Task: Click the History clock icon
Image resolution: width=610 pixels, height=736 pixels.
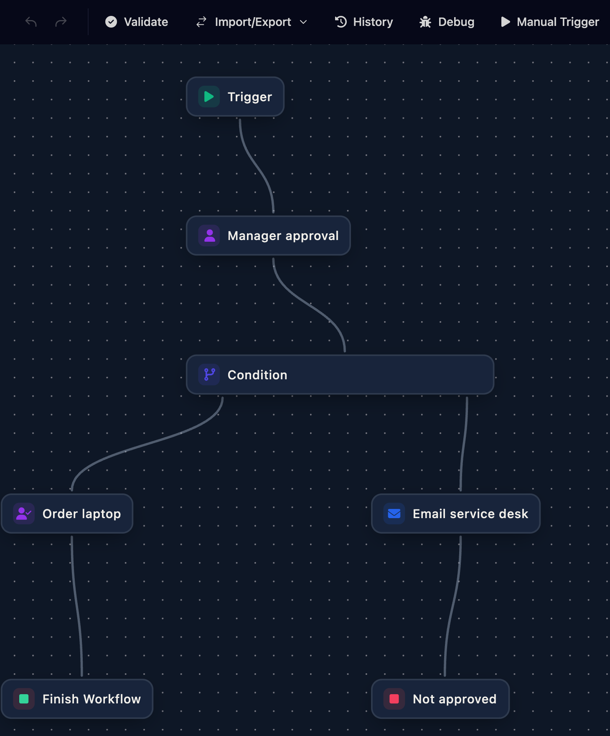Action: click(x=341, y=22)
